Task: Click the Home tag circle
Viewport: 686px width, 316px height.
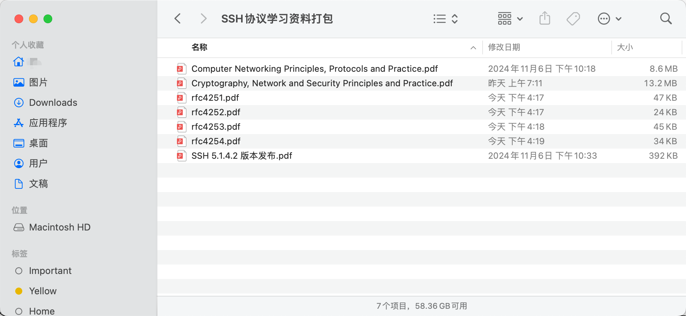Action: (x=19, y=311)
